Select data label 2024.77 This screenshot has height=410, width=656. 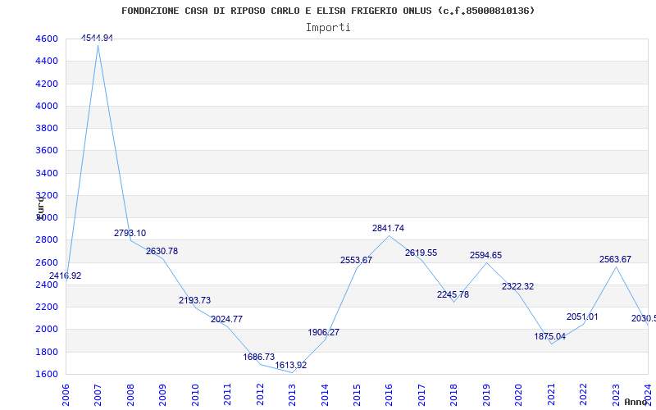point(227,320)
